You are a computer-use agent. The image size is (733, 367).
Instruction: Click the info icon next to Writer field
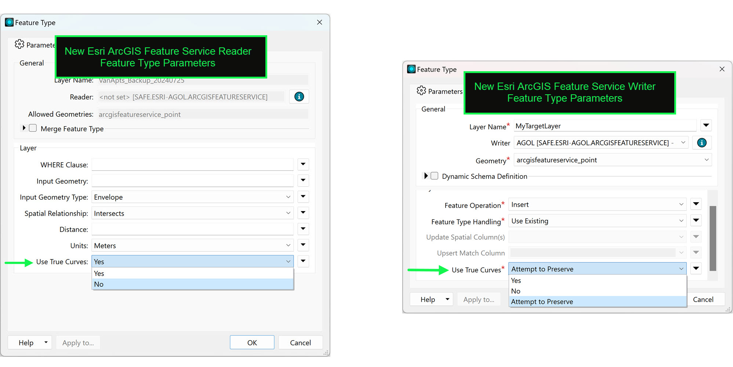[x=702, y=143]
